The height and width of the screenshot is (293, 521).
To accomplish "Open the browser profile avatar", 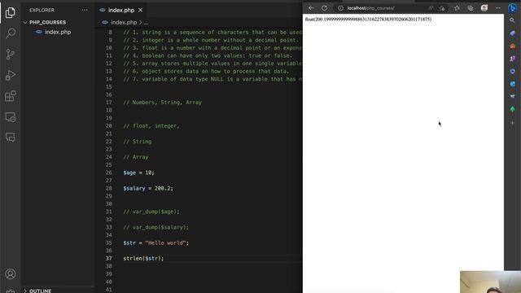I will [484, 8].
